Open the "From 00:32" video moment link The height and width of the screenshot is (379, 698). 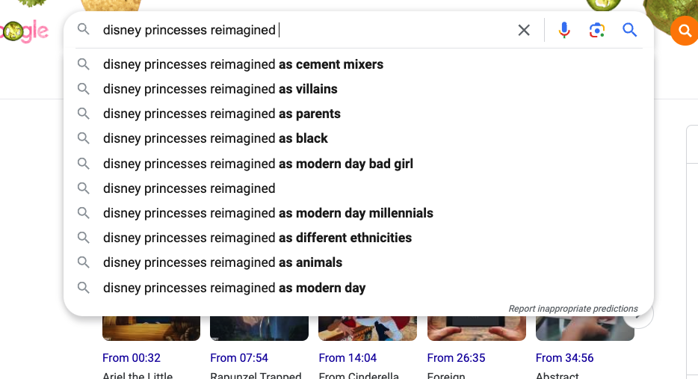click(x=132, y=358)
